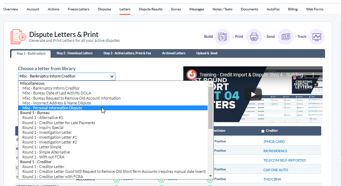Click the Print step printer icon

[254, 37]
